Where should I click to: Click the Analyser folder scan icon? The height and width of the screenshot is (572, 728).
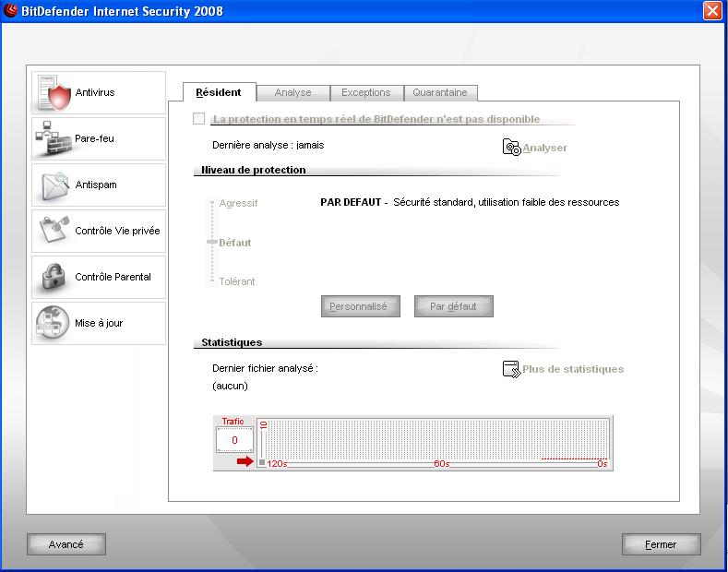point(512,148)
